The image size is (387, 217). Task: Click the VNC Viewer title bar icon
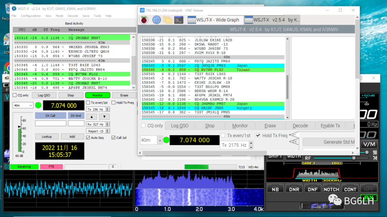pyautogui.click(x=142, y=10)
